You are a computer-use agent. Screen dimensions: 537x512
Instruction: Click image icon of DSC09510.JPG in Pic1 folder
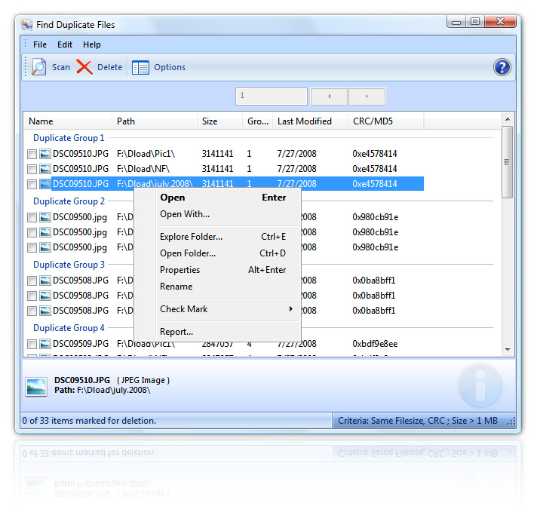45,154
